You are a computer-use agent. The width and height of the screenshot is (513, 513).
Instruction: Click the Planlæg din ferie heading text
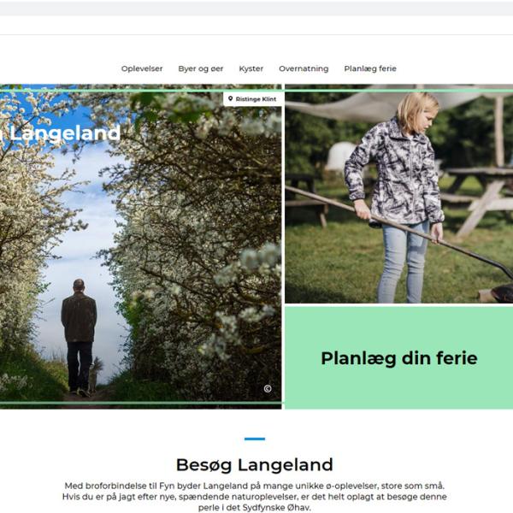[x=398, y=358]
